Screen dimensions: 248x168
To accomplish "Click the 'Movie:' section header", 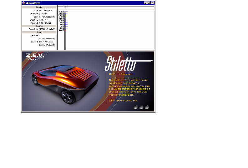I will point(39,7).
